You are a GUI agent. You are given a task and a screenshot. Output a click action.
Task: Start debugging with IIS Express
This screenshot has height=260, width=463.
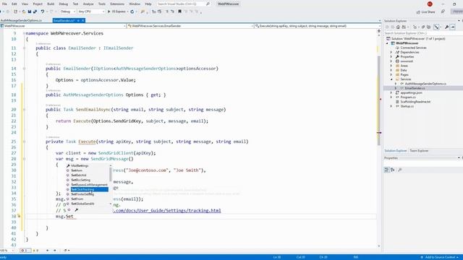coord(117,12)
